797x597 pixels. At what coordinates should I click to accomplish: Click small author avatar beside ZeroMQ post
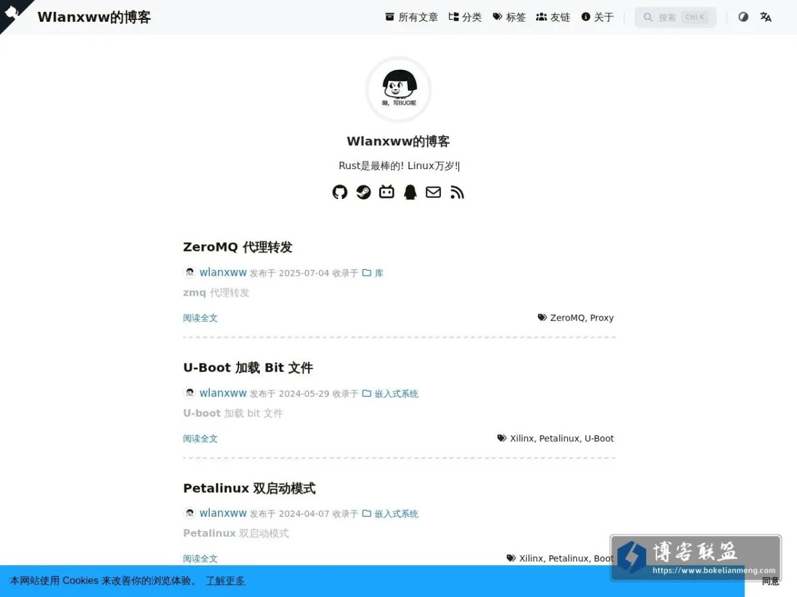189,272
